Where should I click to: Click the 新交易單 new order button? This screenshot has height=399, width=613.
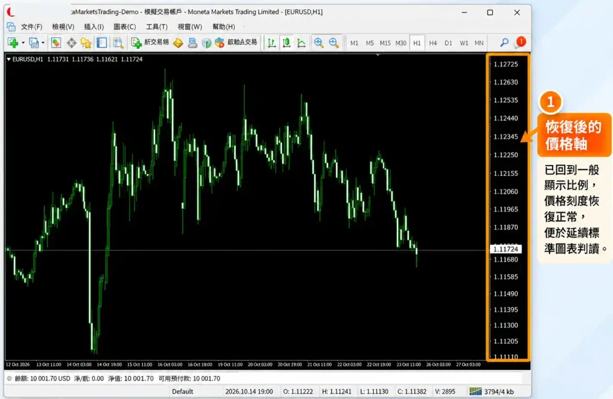150,42
